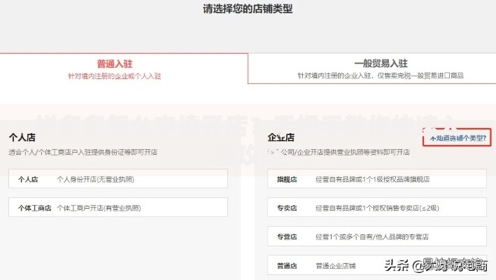Click text 经营1个或多个自有/他人品牌的专营店

[x=372, y=237]
